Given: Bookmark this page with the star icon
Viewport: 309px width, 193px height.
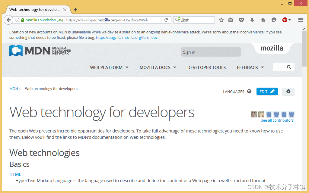Looking at the screenshot, I should click(x=221, y=20).
